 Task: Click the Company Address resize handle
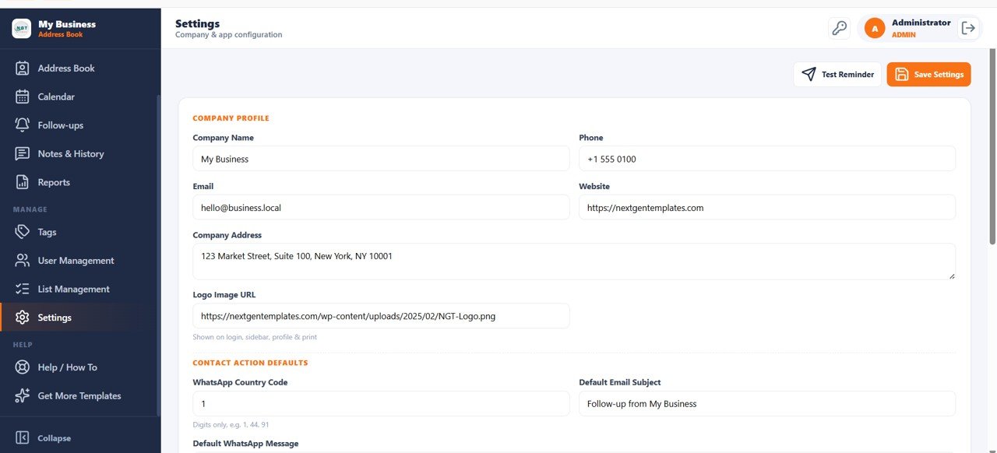point(951,276)
